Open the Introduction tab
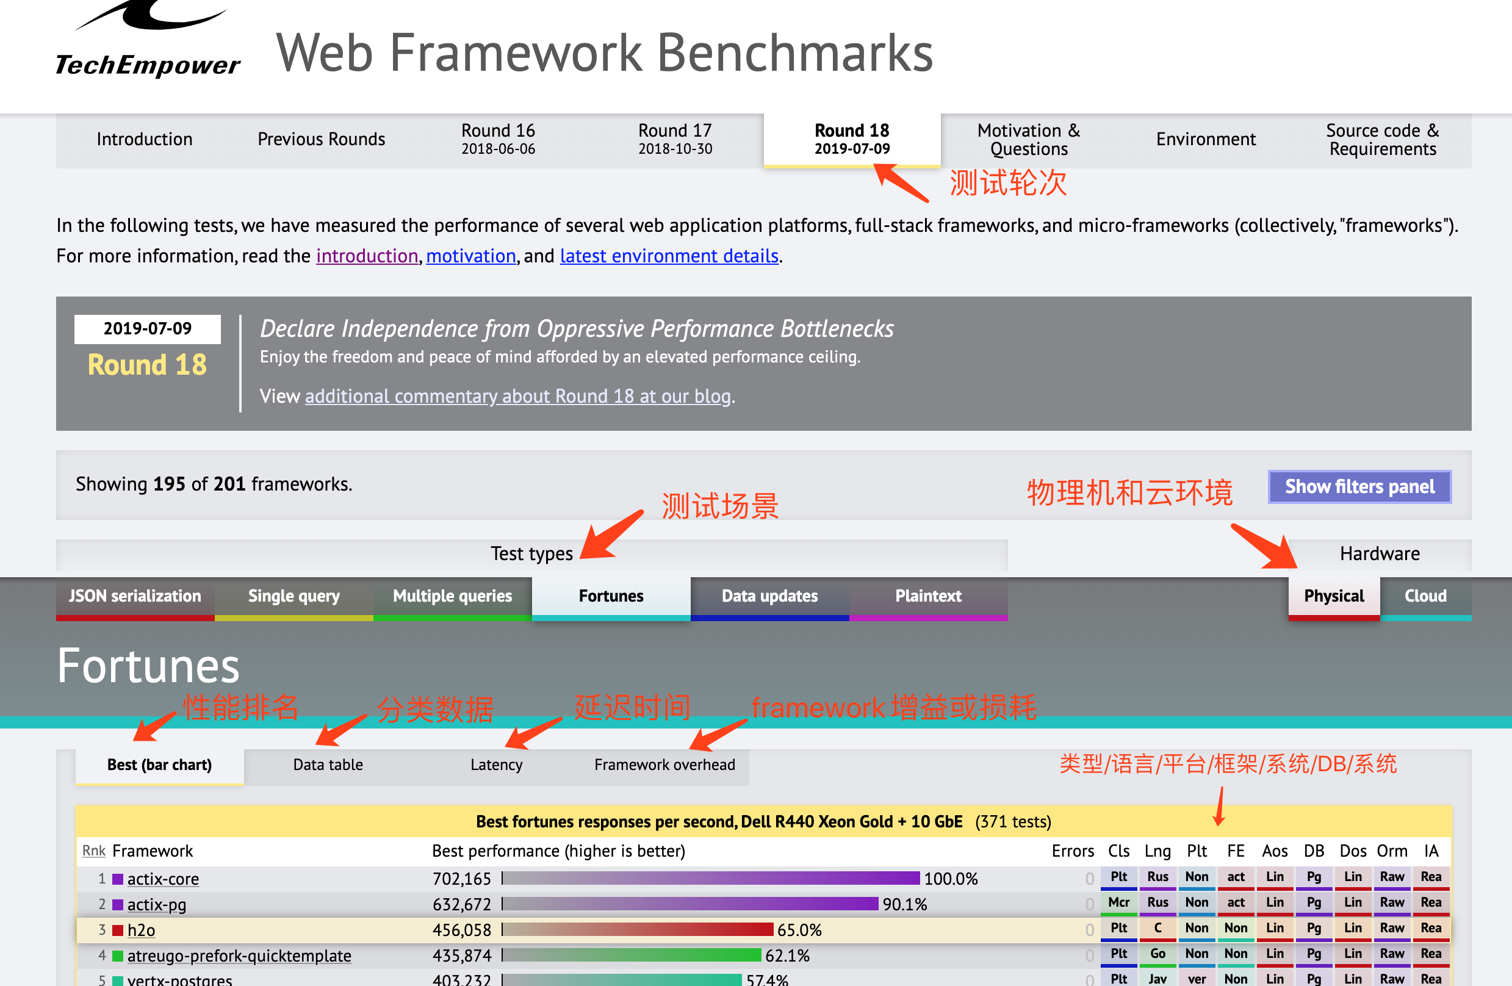This screenshot has height=986, width=1512. click(144, 140)
